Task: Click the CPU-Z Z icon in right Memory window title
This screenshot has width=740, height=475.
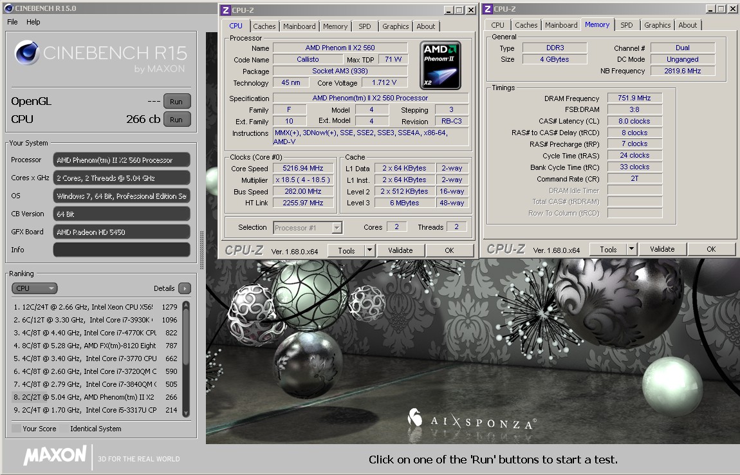Action: tap(488, 9)
